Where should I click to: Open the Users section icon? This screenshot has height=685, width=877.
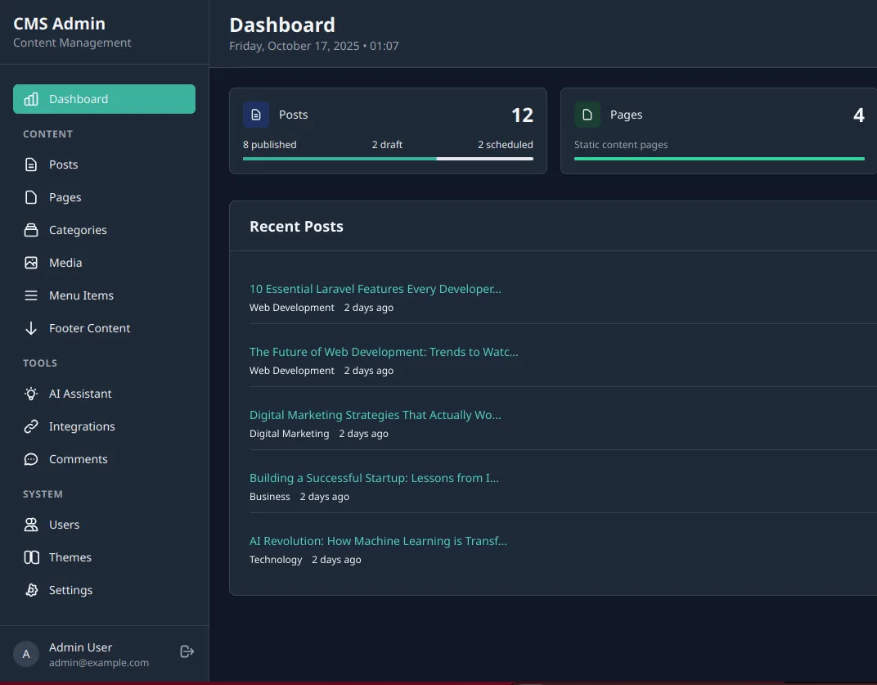coord(29,524)
